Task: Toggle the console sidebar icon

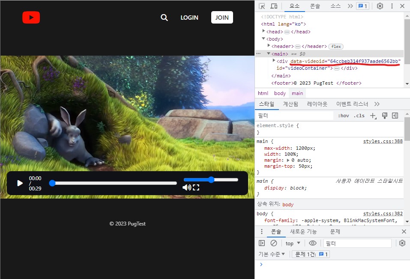Action: 262,243
